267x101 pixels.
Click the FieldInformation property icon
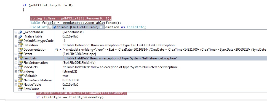click(x=20, y=63)
